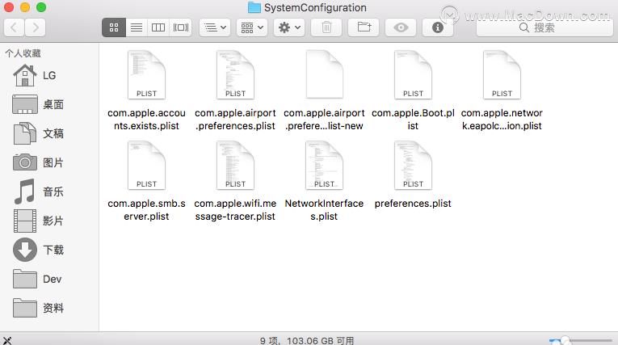
Task: Open 图片 pictures in sidebar
Action: coord(38,162)
